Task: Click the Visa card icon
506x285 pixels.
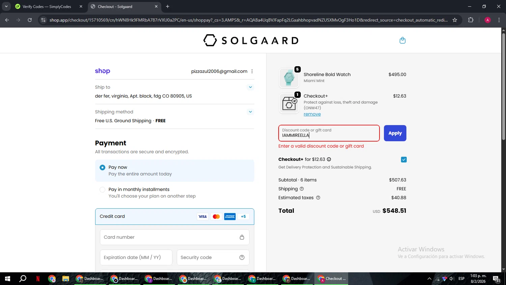Action: point(202,216)
